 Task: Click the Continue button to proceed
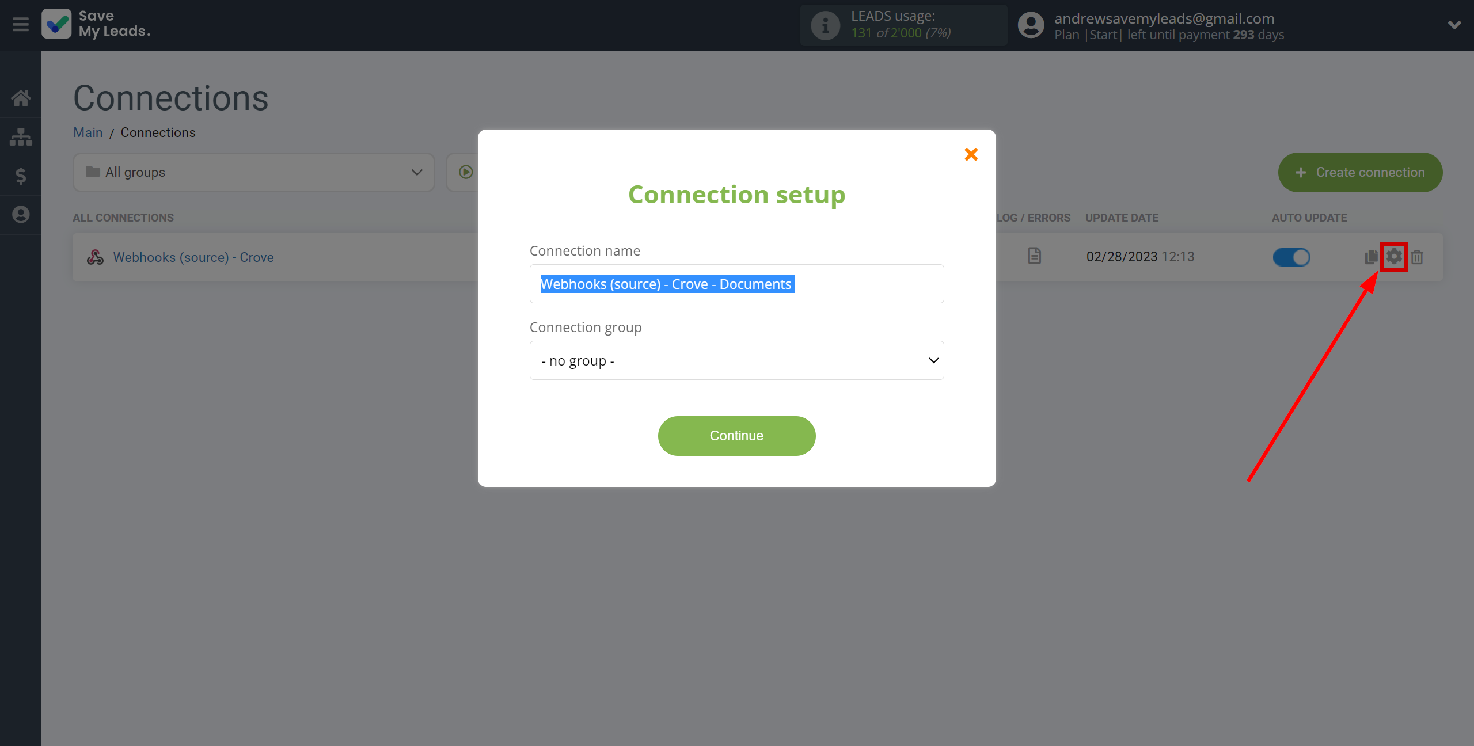(736, 436)
